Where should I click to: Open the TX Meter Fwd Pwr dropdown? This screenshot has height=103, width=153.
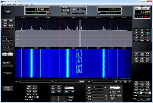[x=146, y=8]
